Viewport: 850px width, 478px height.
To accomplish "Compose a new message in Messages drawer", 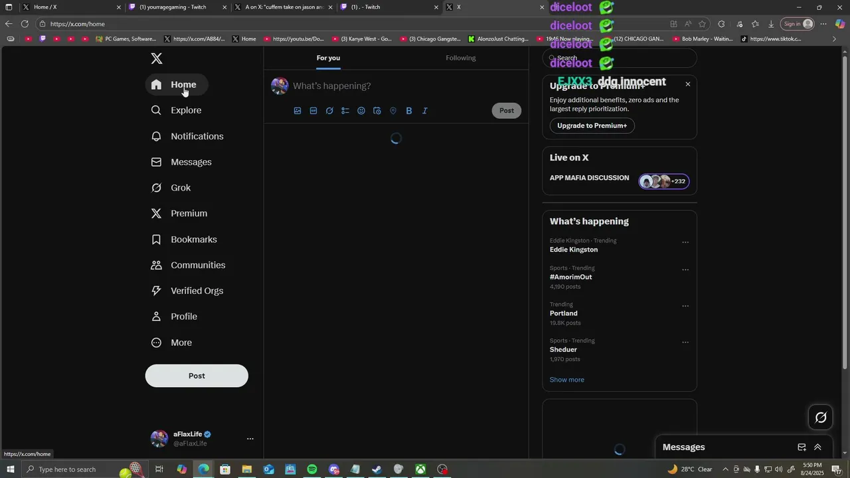I will tap(802, 447).
